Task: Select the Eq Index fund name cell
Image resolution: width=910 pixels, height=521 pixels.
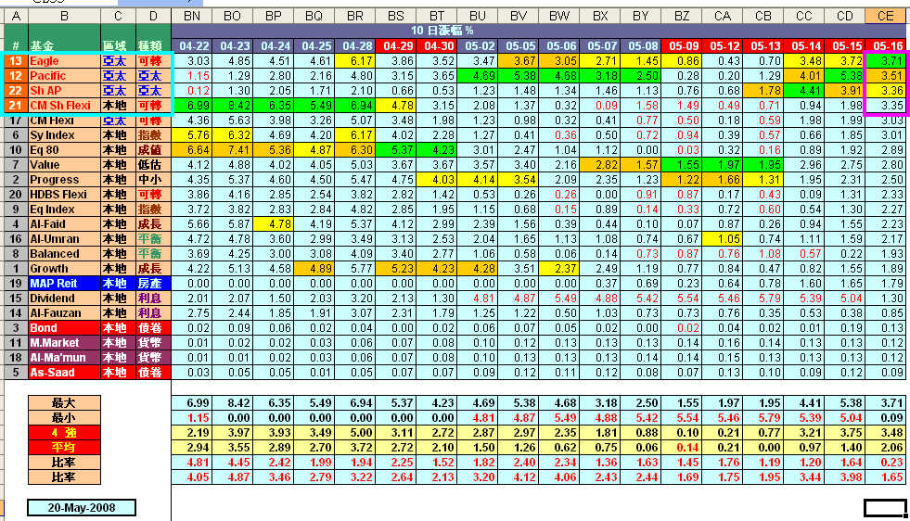Action: tap(64, 209)
